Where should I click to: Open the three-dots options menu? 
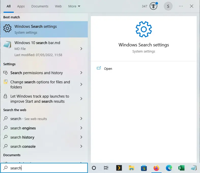click(181, 6)
